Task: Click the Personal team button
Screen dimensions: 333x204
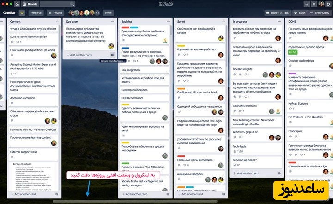Action: 36,13
